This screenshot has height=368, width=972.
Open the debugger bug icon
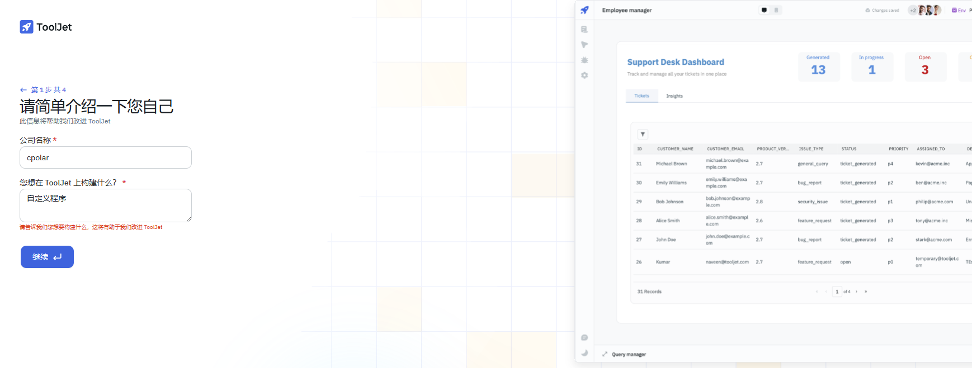[x=584, y=60]
